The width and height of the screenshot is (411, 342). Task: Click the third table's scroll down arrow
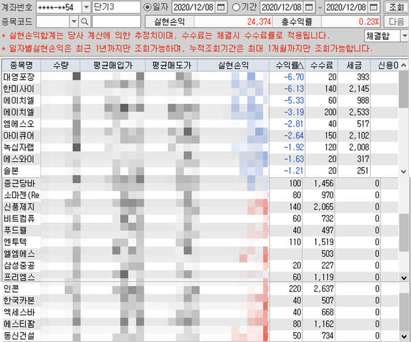tap(404, 337)
